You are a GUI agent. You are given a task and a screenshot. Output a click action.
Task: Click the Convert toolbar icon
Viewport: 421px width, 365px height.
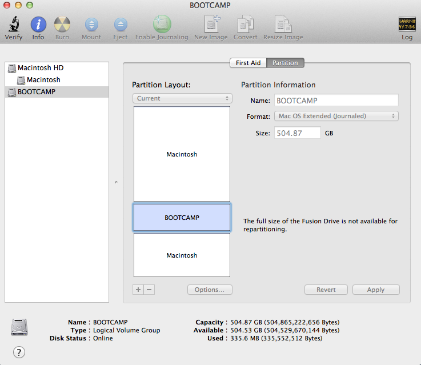pyautogui.click(x=246, y=24)
